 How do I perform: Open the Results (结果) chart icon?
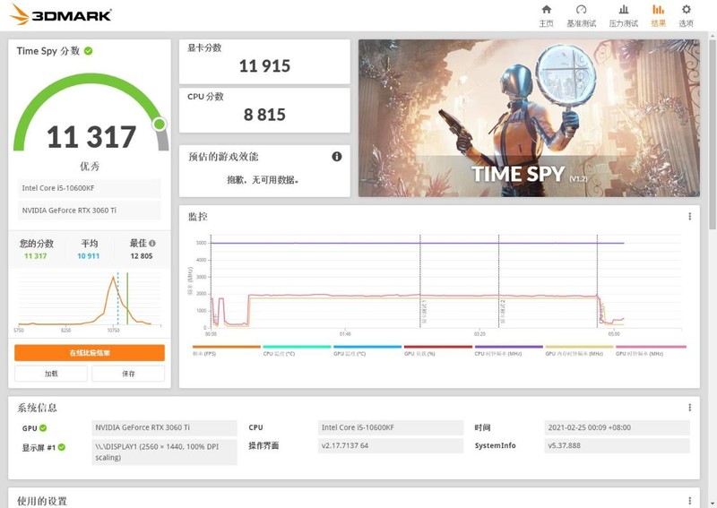(x=659, y=10)
